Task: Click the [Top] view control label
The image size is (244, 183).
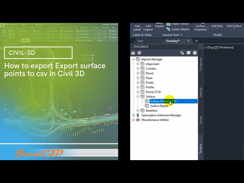Action: pyautogui.click(x=211, y=47)
